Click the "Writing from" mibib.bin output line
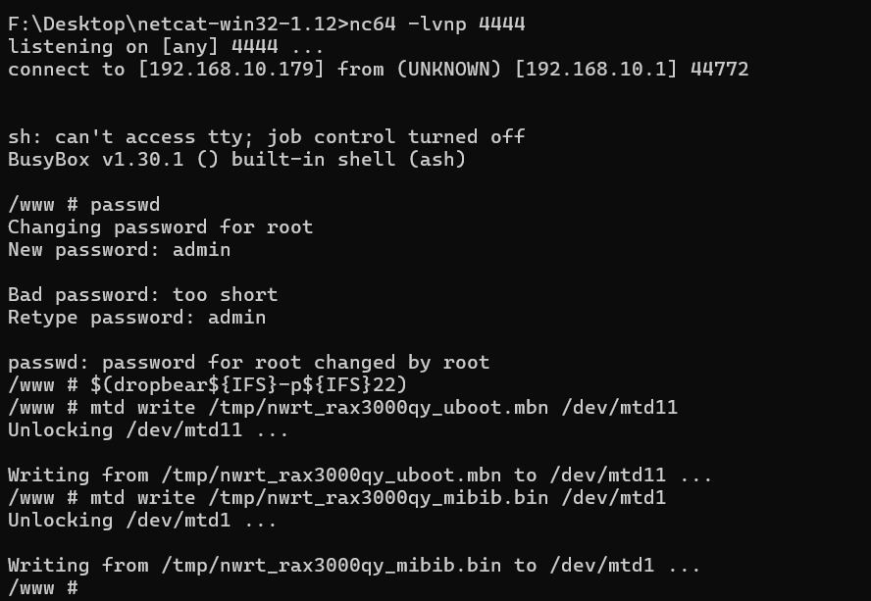Image resolution: width=871 pixels, height=601 pixels. click(353, 565)
